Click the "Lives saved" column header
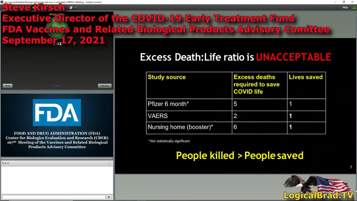Screen dimensions: 357x201 tap(306, 85)
